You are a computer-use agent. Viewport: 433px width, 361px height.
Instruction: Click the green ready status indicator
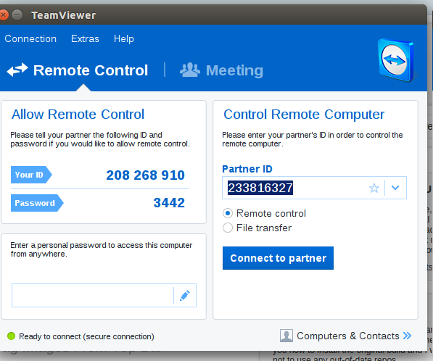pos(11,336)
